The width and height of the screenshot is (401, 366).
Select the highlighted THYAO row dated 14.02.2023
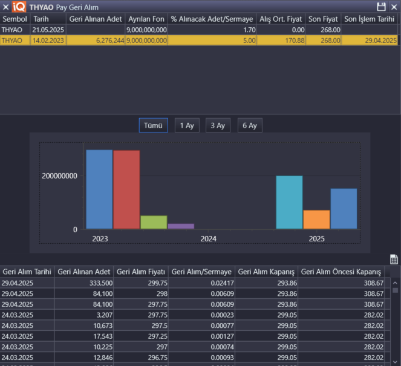click(x=199, y=41)
